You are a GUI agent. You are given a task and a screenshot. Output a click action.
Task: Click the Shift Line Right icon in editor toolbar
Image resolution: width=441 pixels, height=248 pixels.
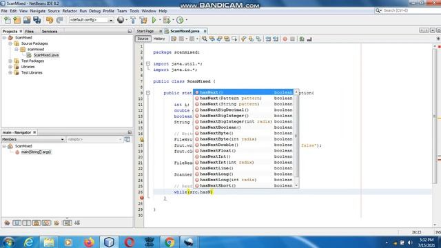point(276,39)
